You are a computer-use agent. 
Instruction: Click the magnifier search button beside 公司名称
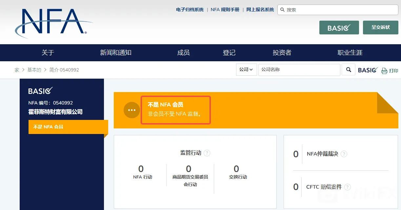click(x=349, y=70)
